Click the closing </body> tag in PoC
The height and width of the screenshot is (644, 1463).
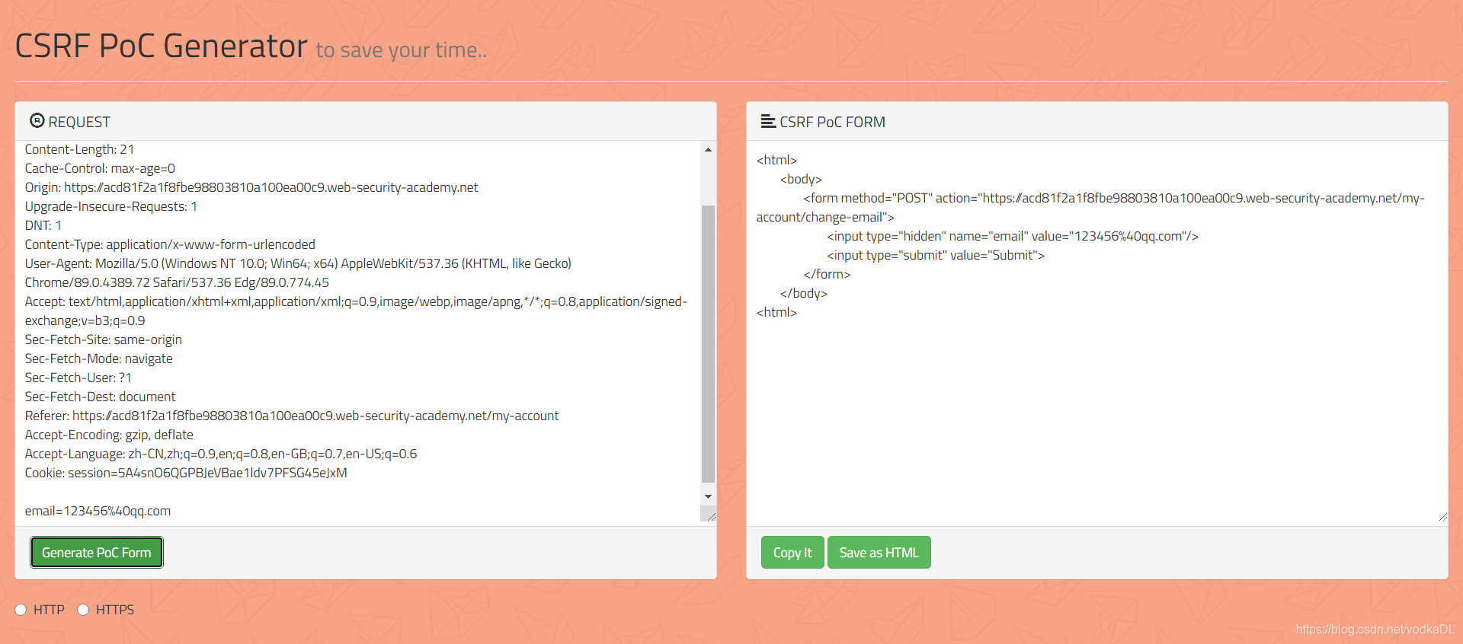click(x=804, y=293)
